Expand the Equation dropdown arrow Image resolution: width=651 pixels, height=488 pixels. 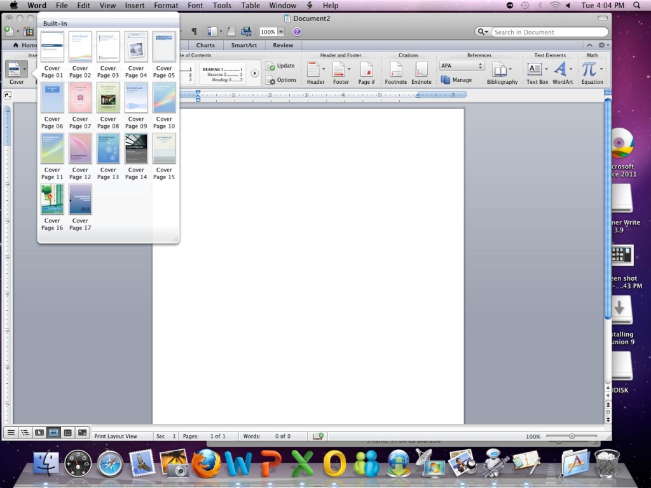click(x=601, y=69)
